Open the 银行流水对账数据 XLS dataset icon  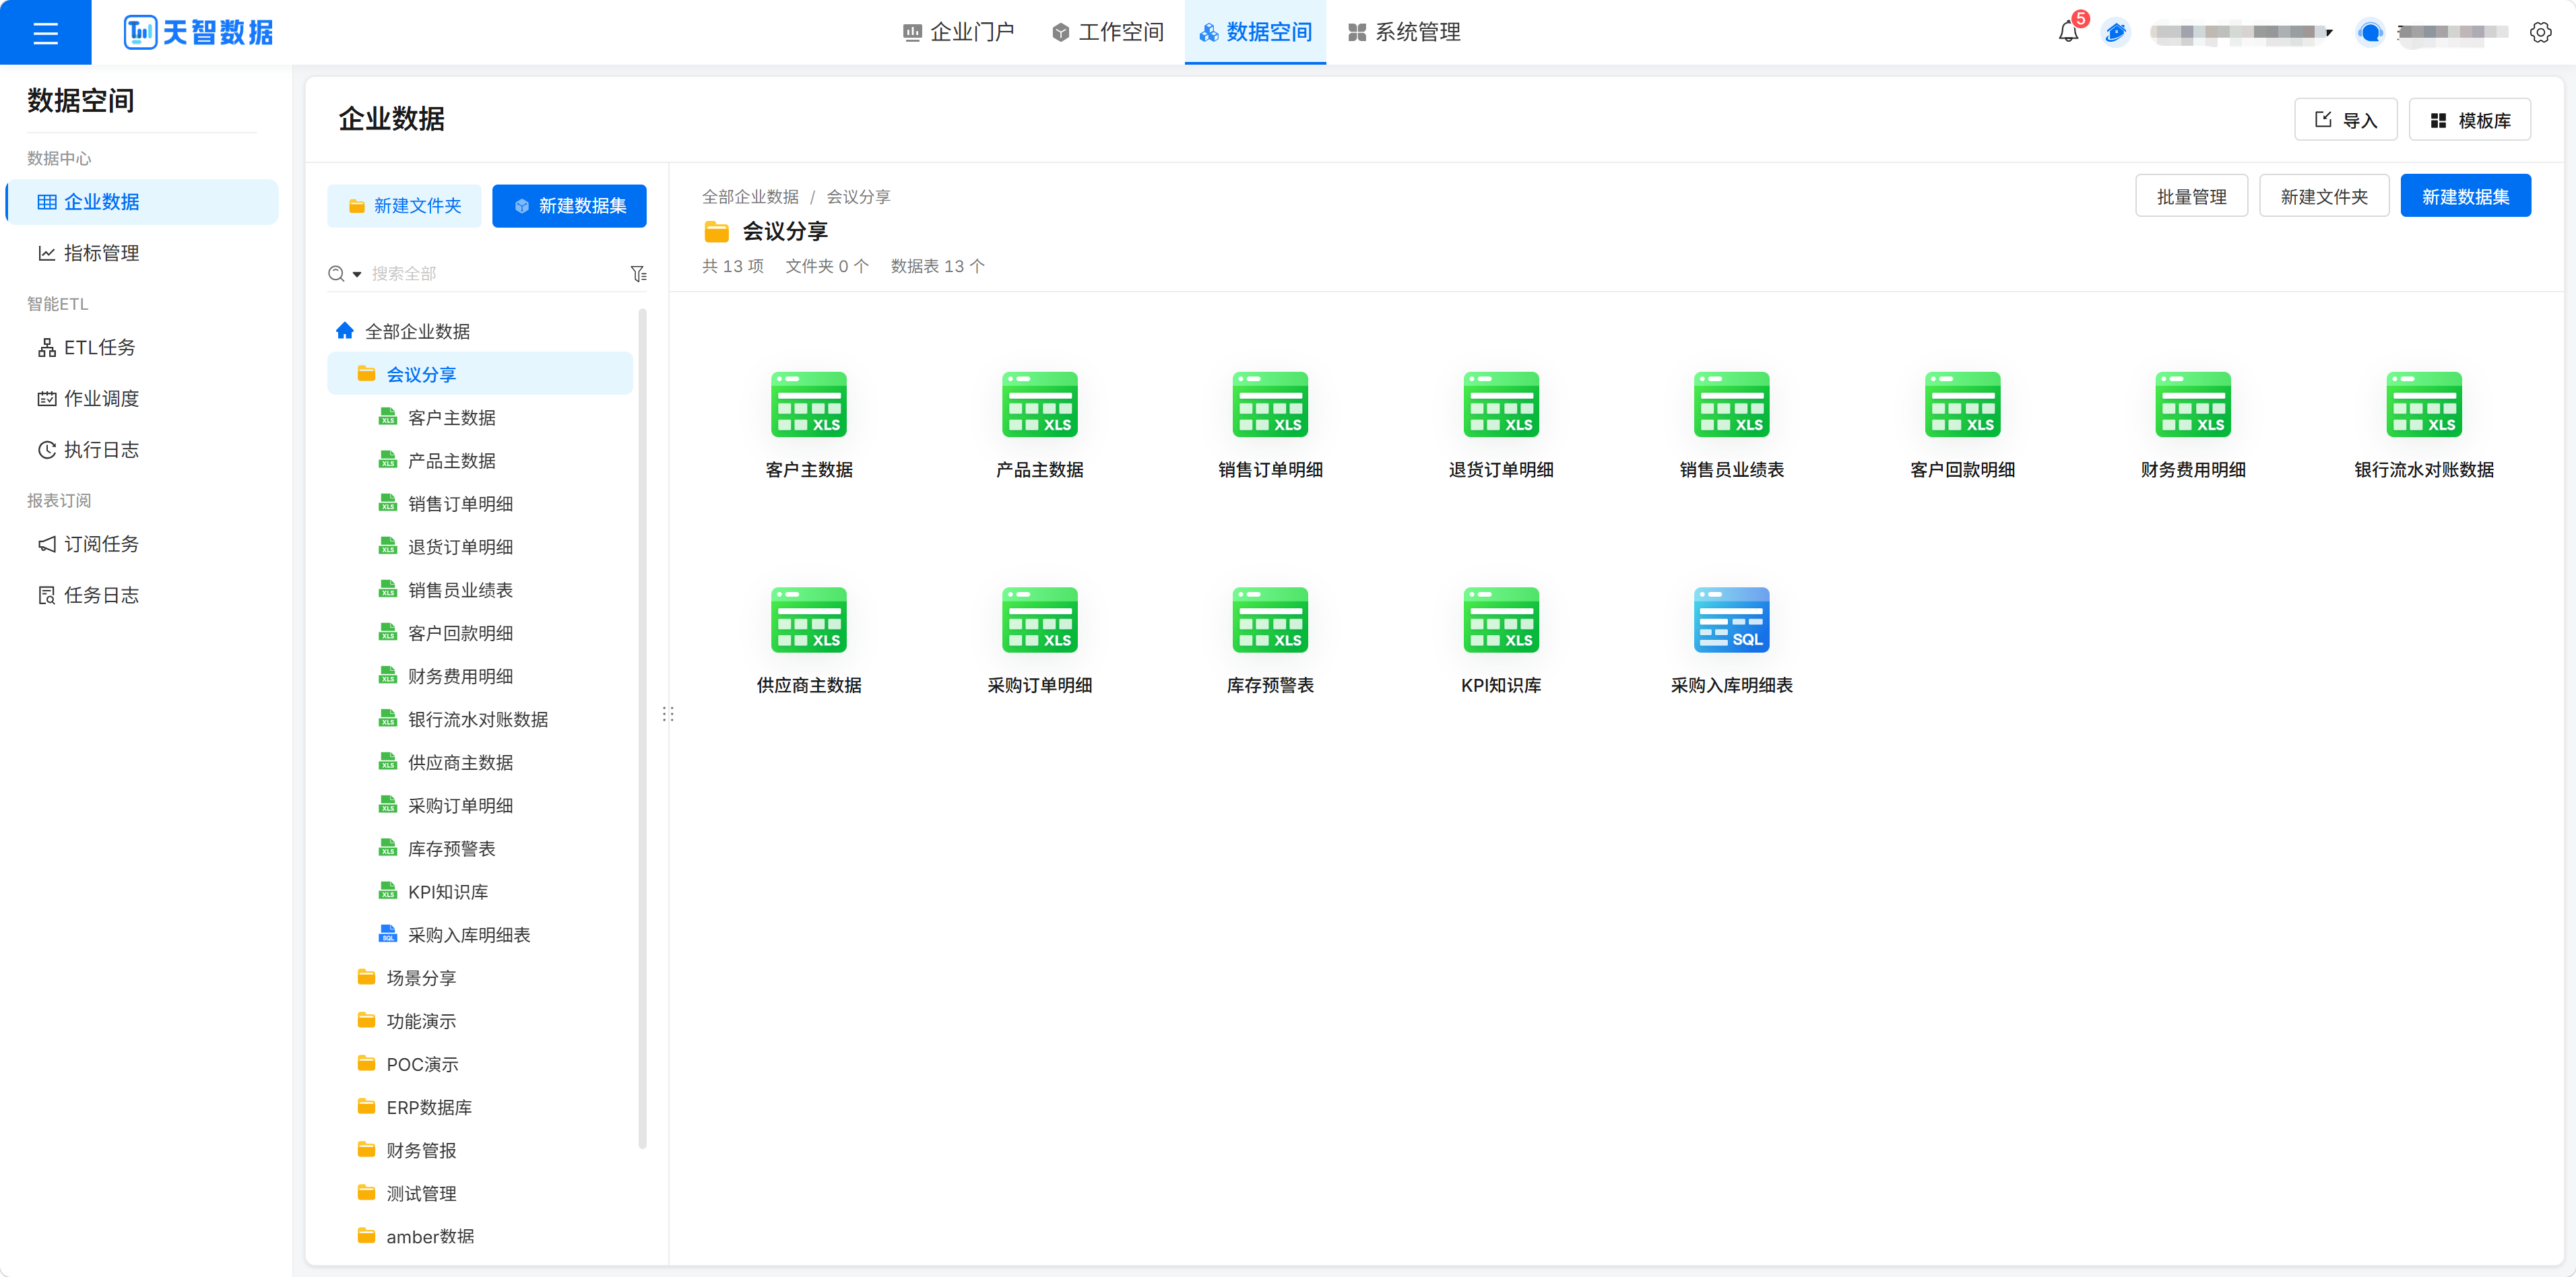point(2424,404)
